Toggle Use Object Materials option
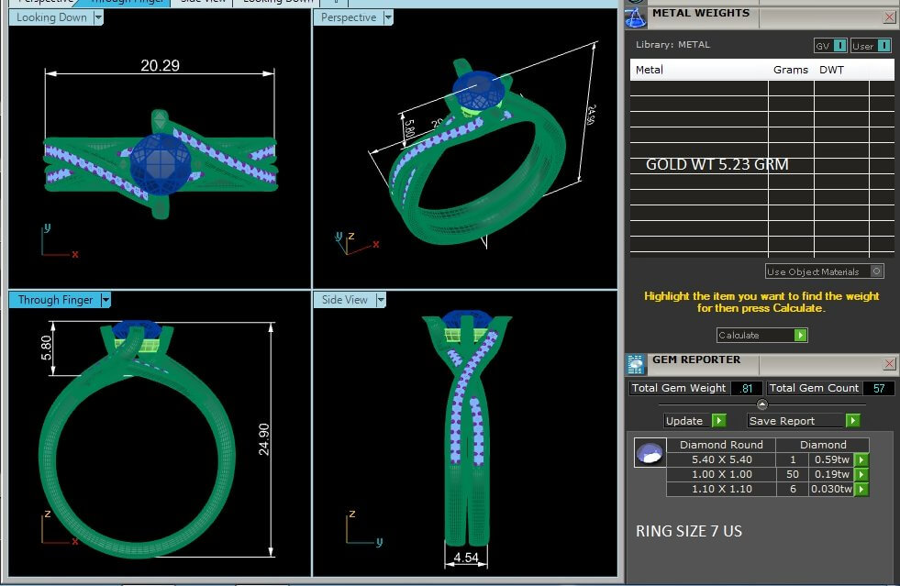Image resolution: width=900 pixels, height=586 pixels. tap(876, 271)
